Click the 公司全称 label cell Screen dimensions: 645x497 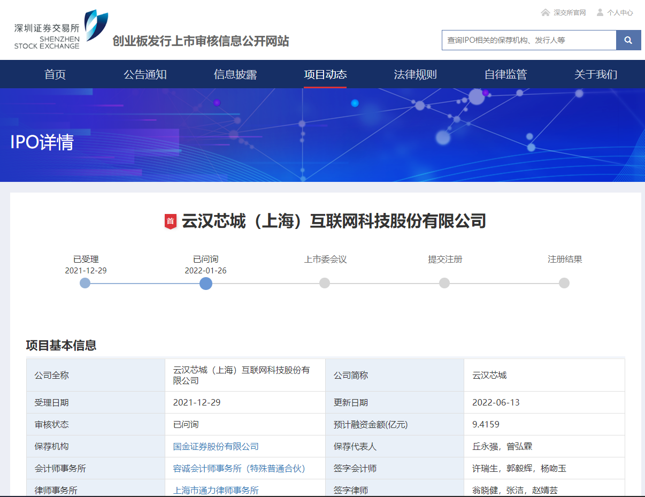(96, 375)
